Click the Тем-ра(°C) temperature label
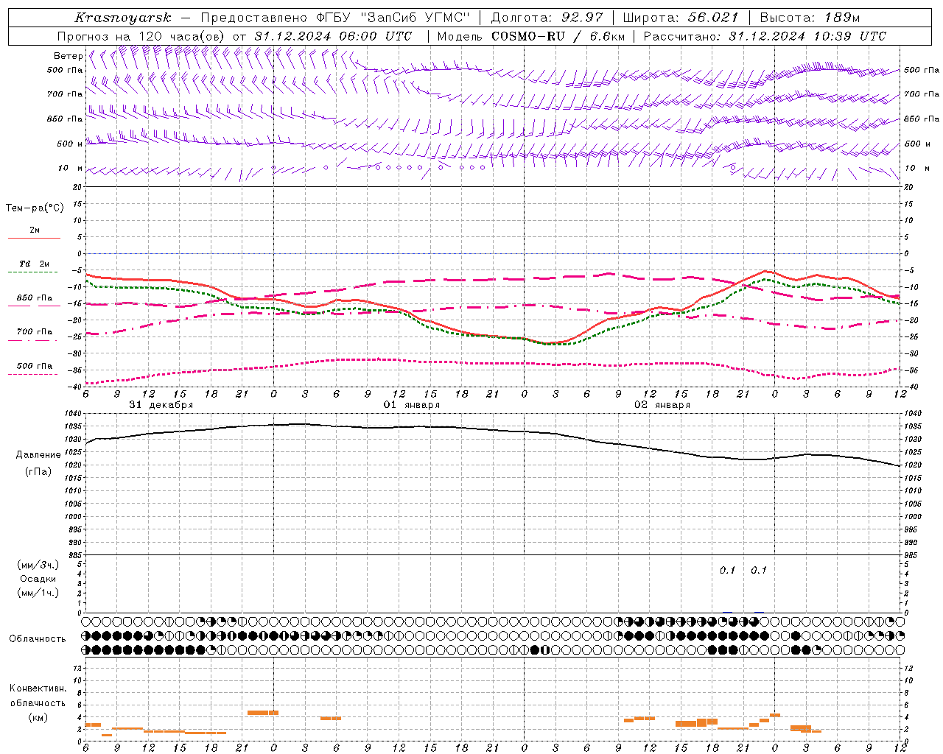Screen dimensions: 943x754 (x=35, y=208)
